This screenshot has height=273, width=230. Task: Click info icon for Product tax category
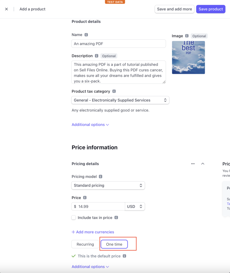[x=114, y=91]
